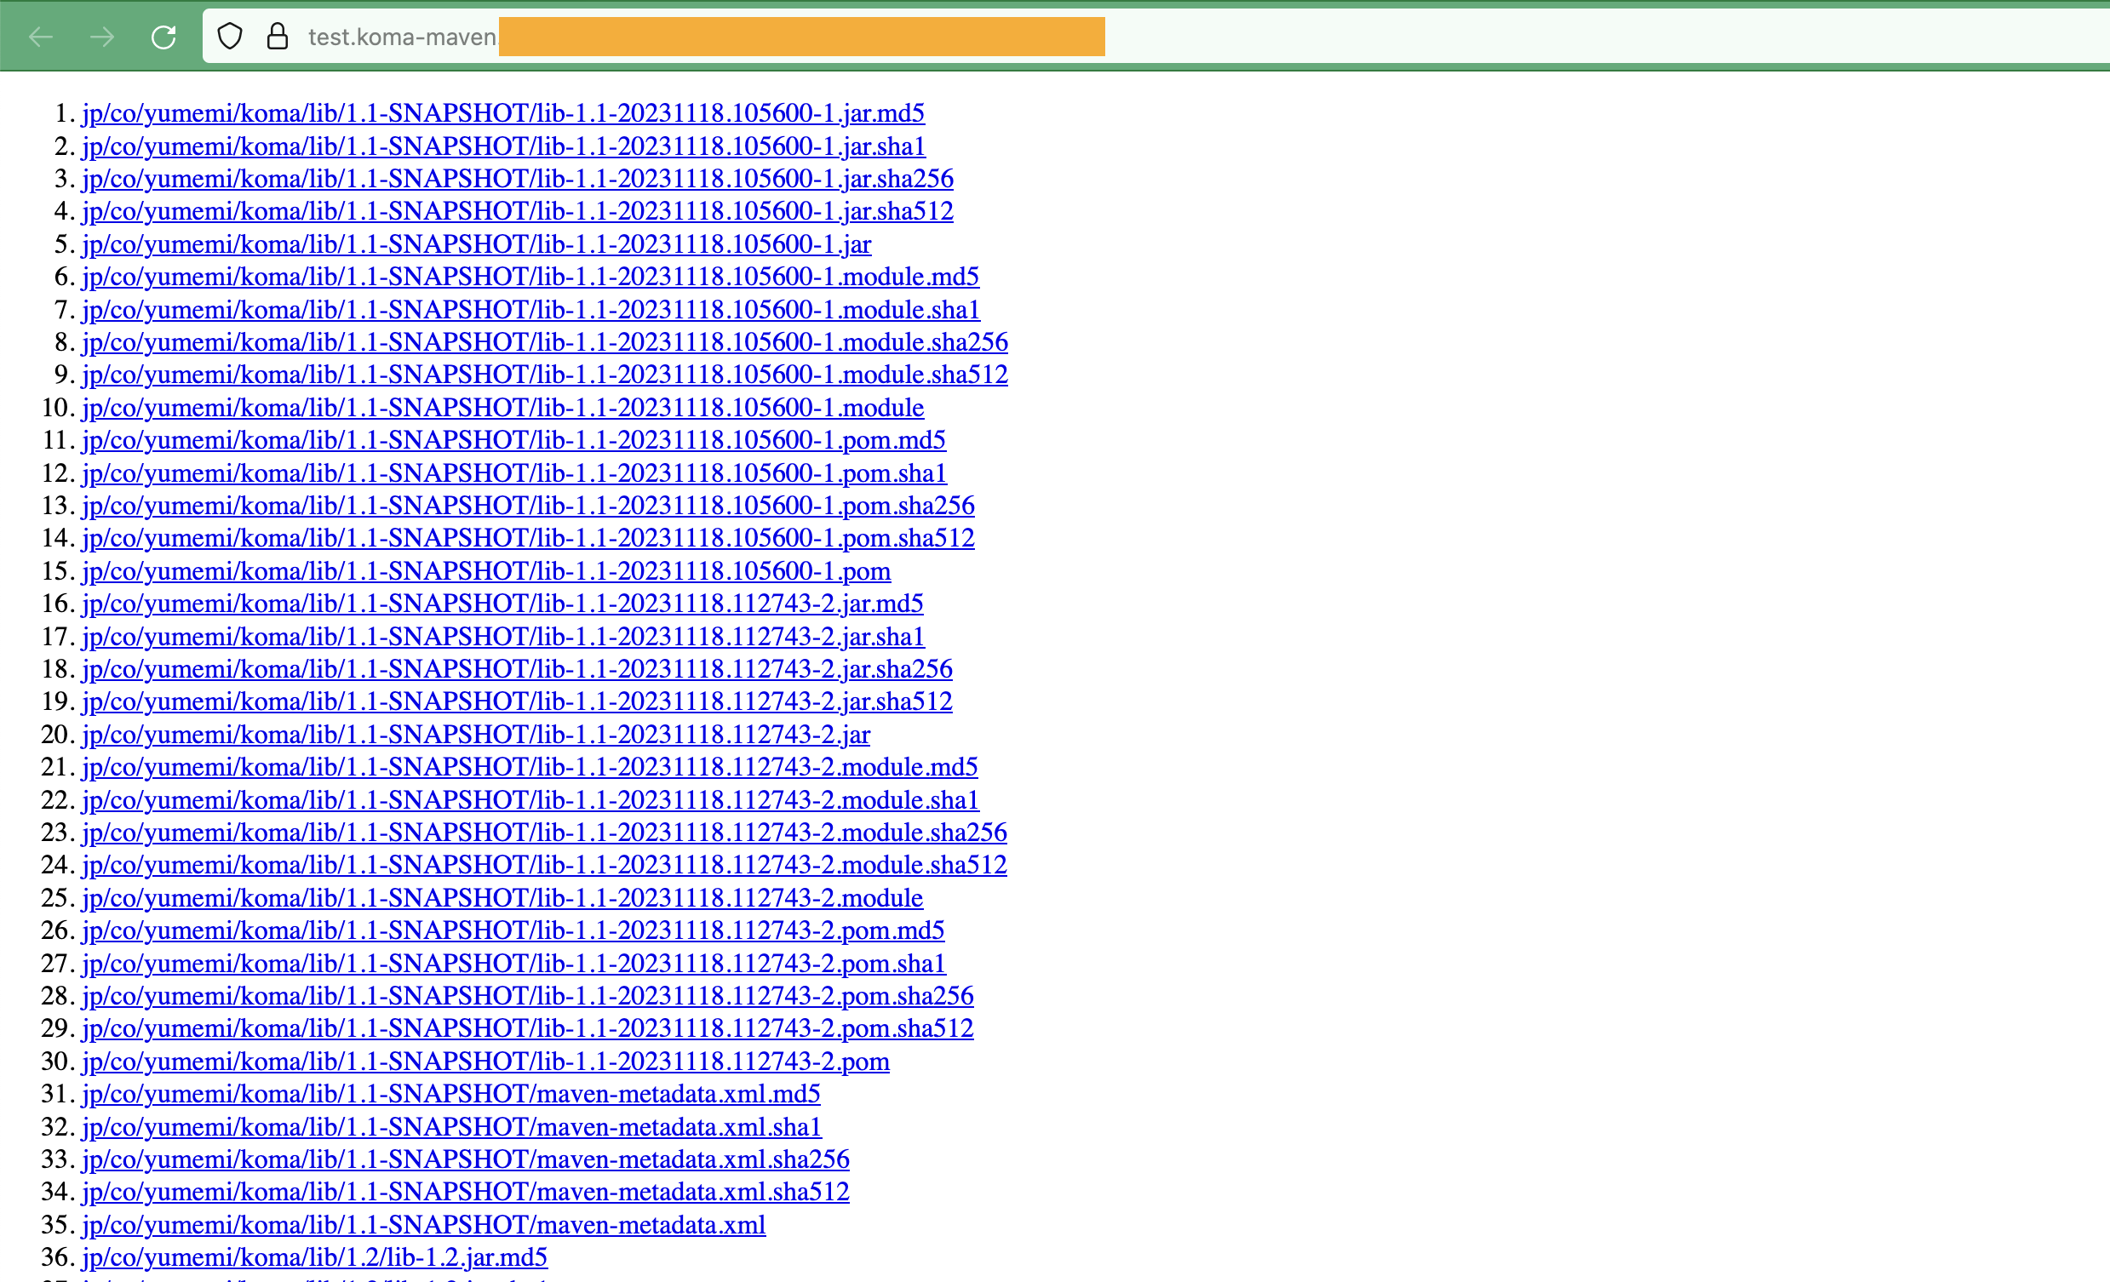Click the browser forward arrow
This screenshot has height=1282, width=2110.
point(102,37)
